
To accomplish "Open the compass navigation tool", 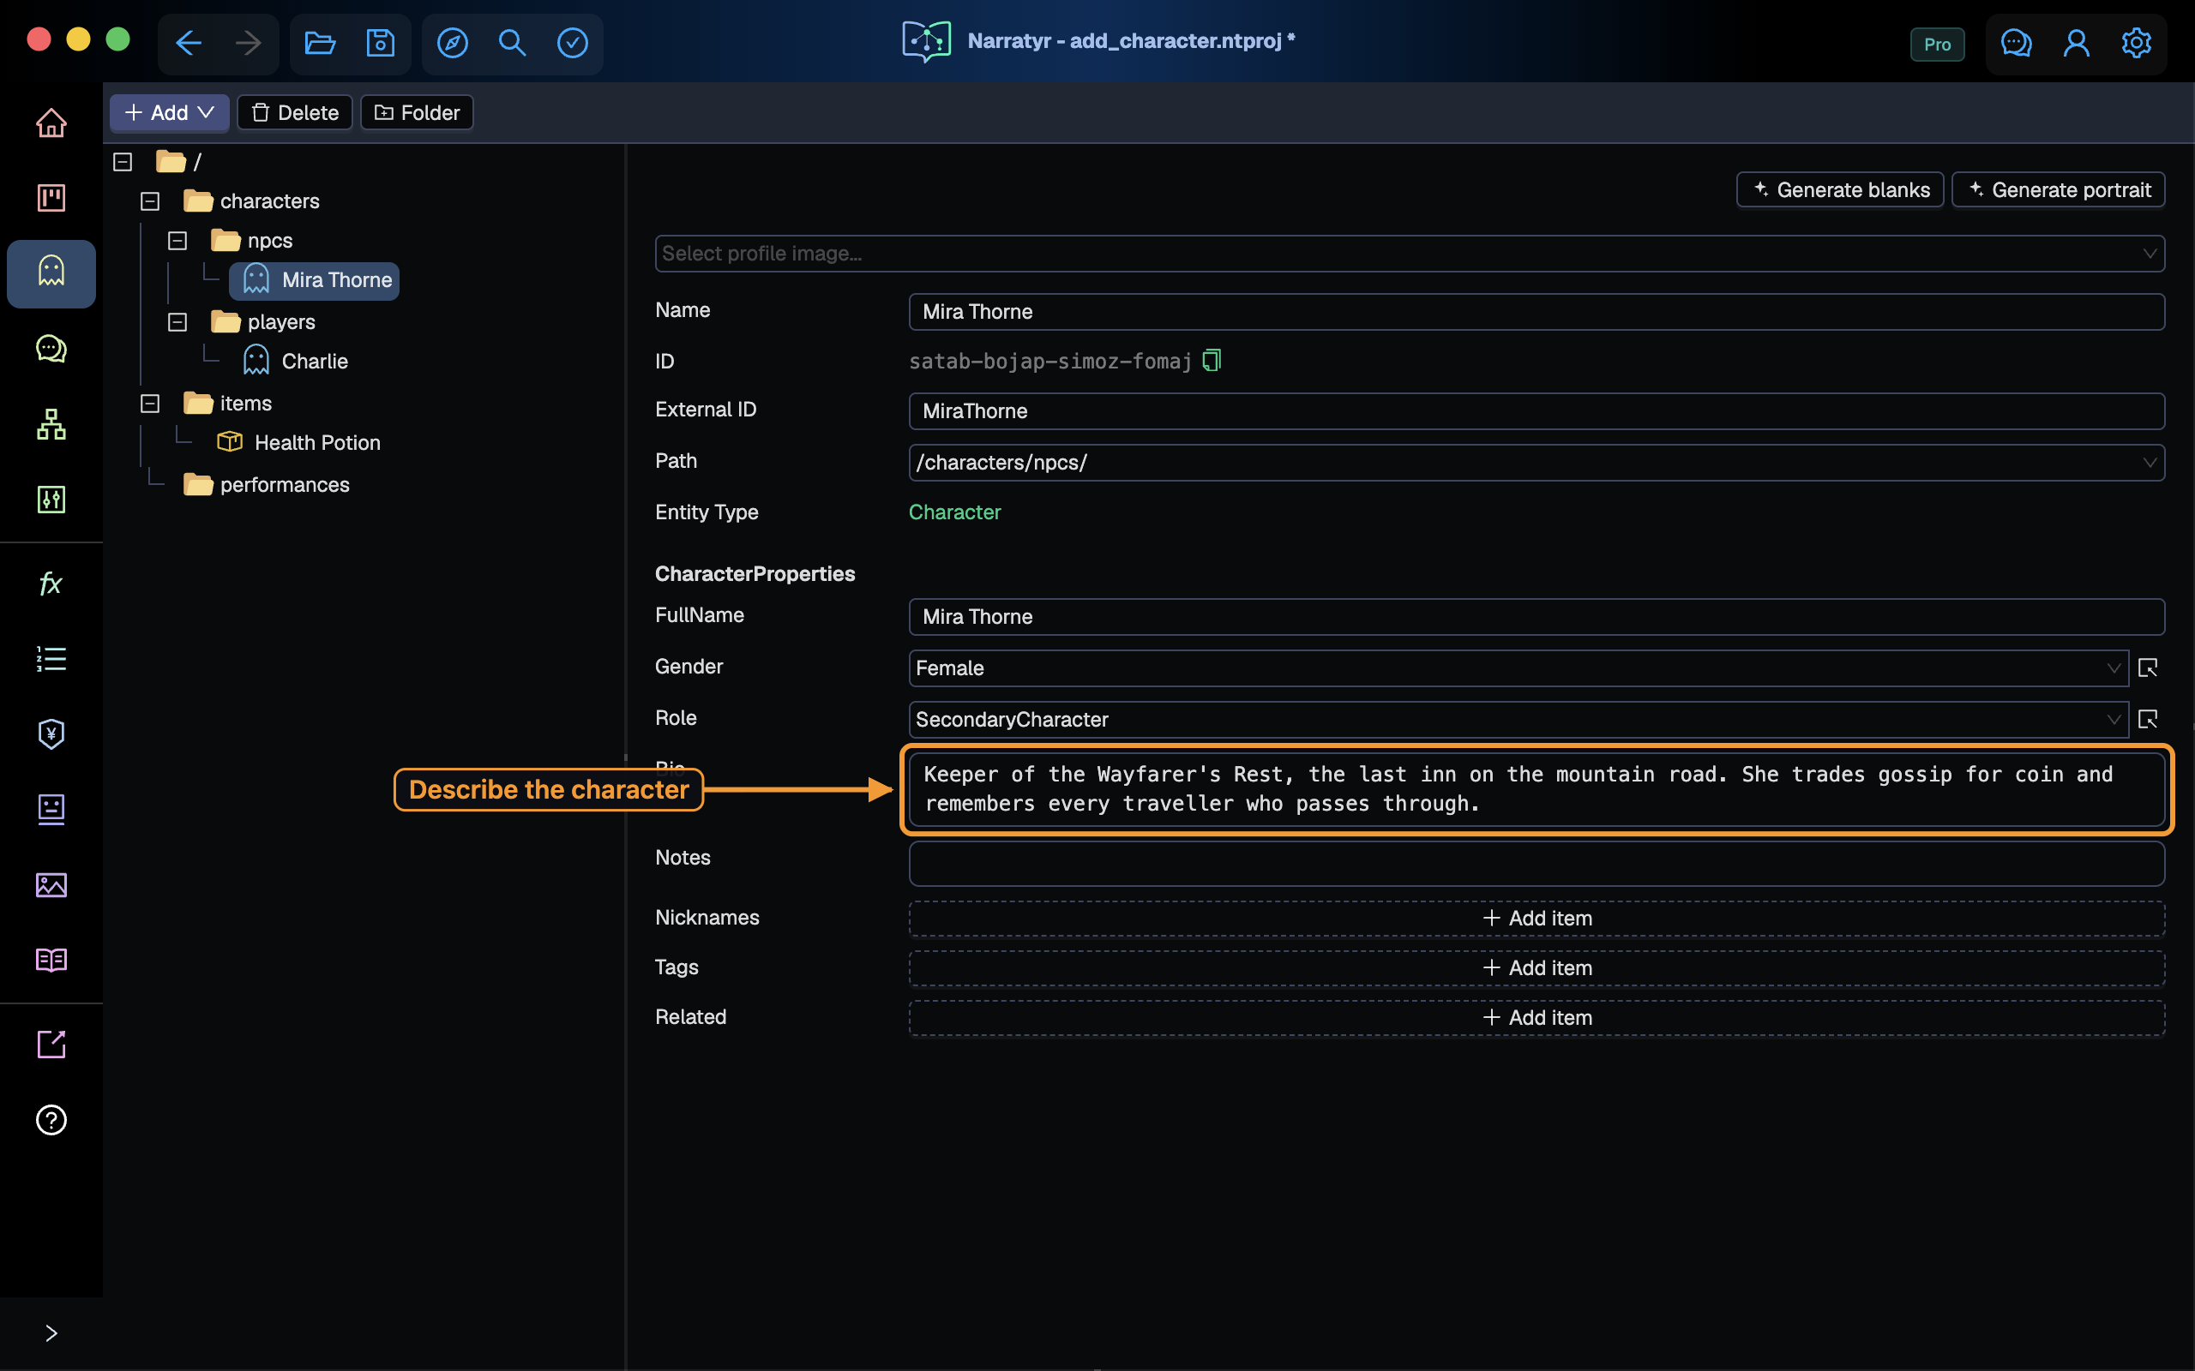I will tap(453, 43).
